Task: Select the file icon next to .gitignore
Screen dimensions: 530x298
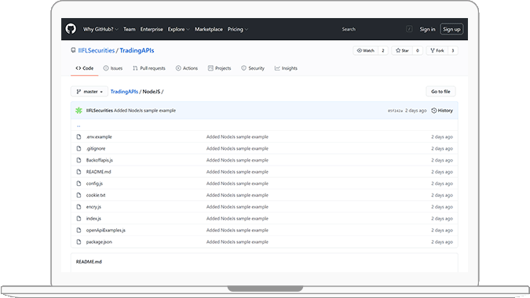Action: click(79, 148)
